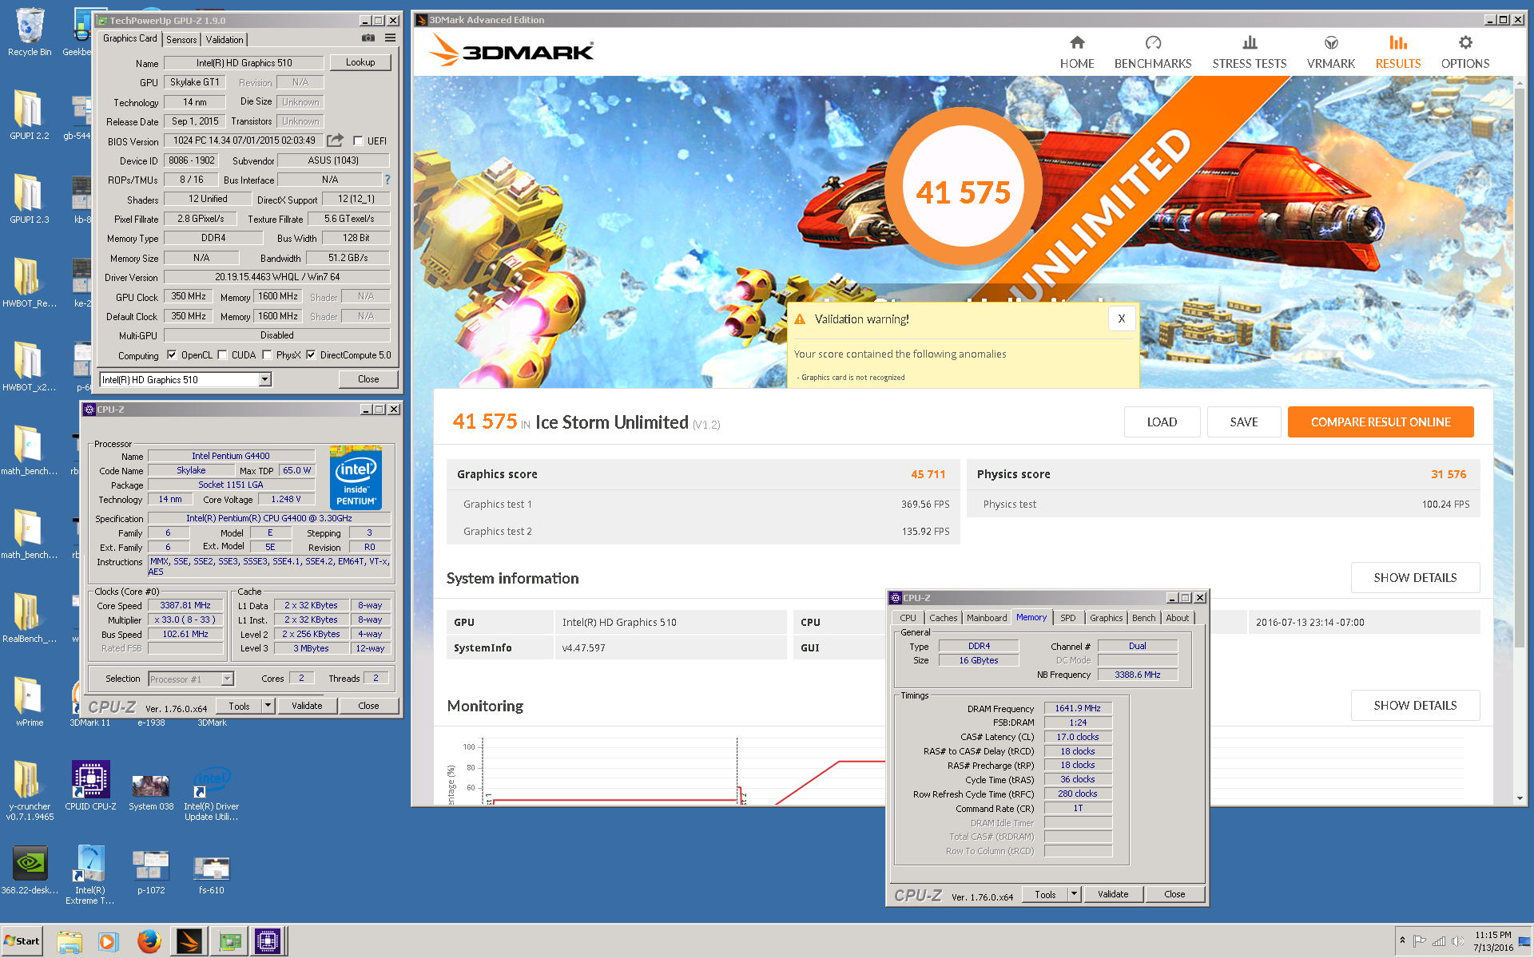Switch to Sensors tab in GPU-Z
The height and width of the screenshot is (958, 1534).
coord(181,40)
